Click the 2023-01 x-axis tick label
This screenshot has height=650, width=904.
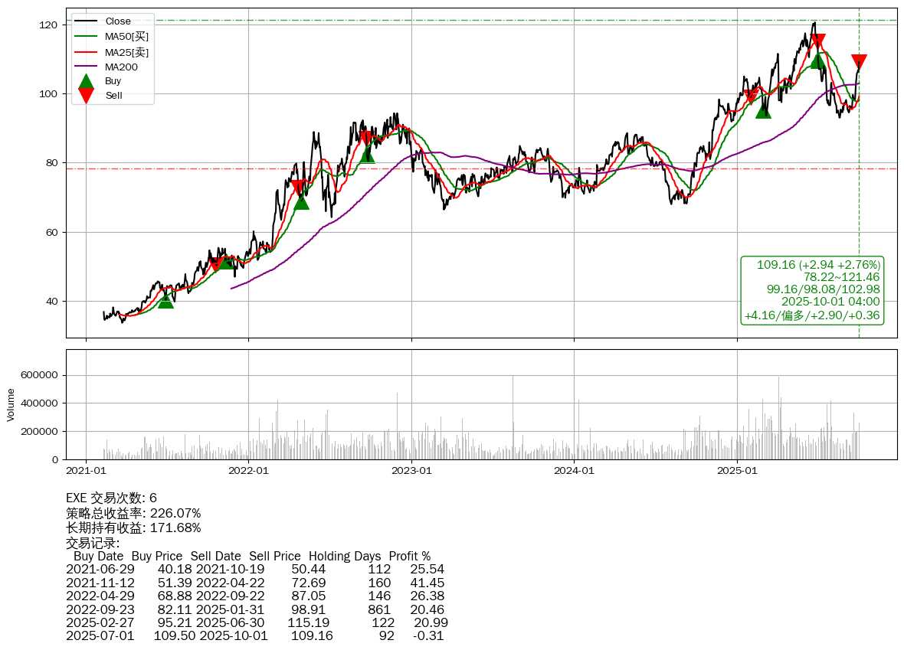(x=411, y=470)
